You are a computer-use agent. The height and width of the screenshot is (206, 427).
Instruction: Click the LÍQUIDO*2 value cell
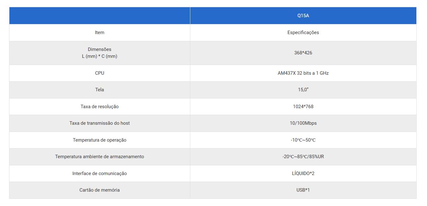tap(303, 173)
